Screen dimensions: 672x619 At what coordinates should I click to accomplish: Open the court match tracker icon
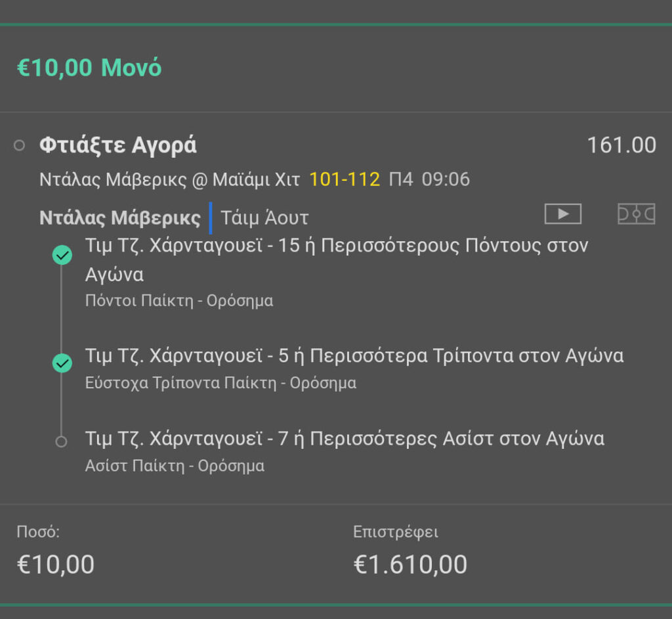click(636, 214)
